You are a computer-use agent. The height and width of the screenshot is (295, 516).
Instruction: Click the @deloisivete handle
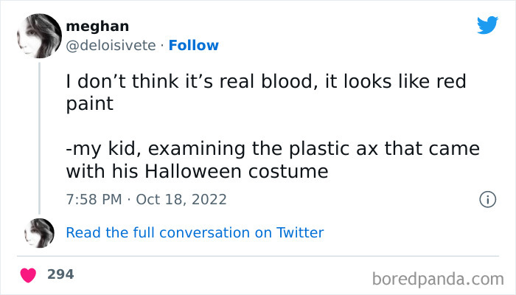[x=111, y=46]
